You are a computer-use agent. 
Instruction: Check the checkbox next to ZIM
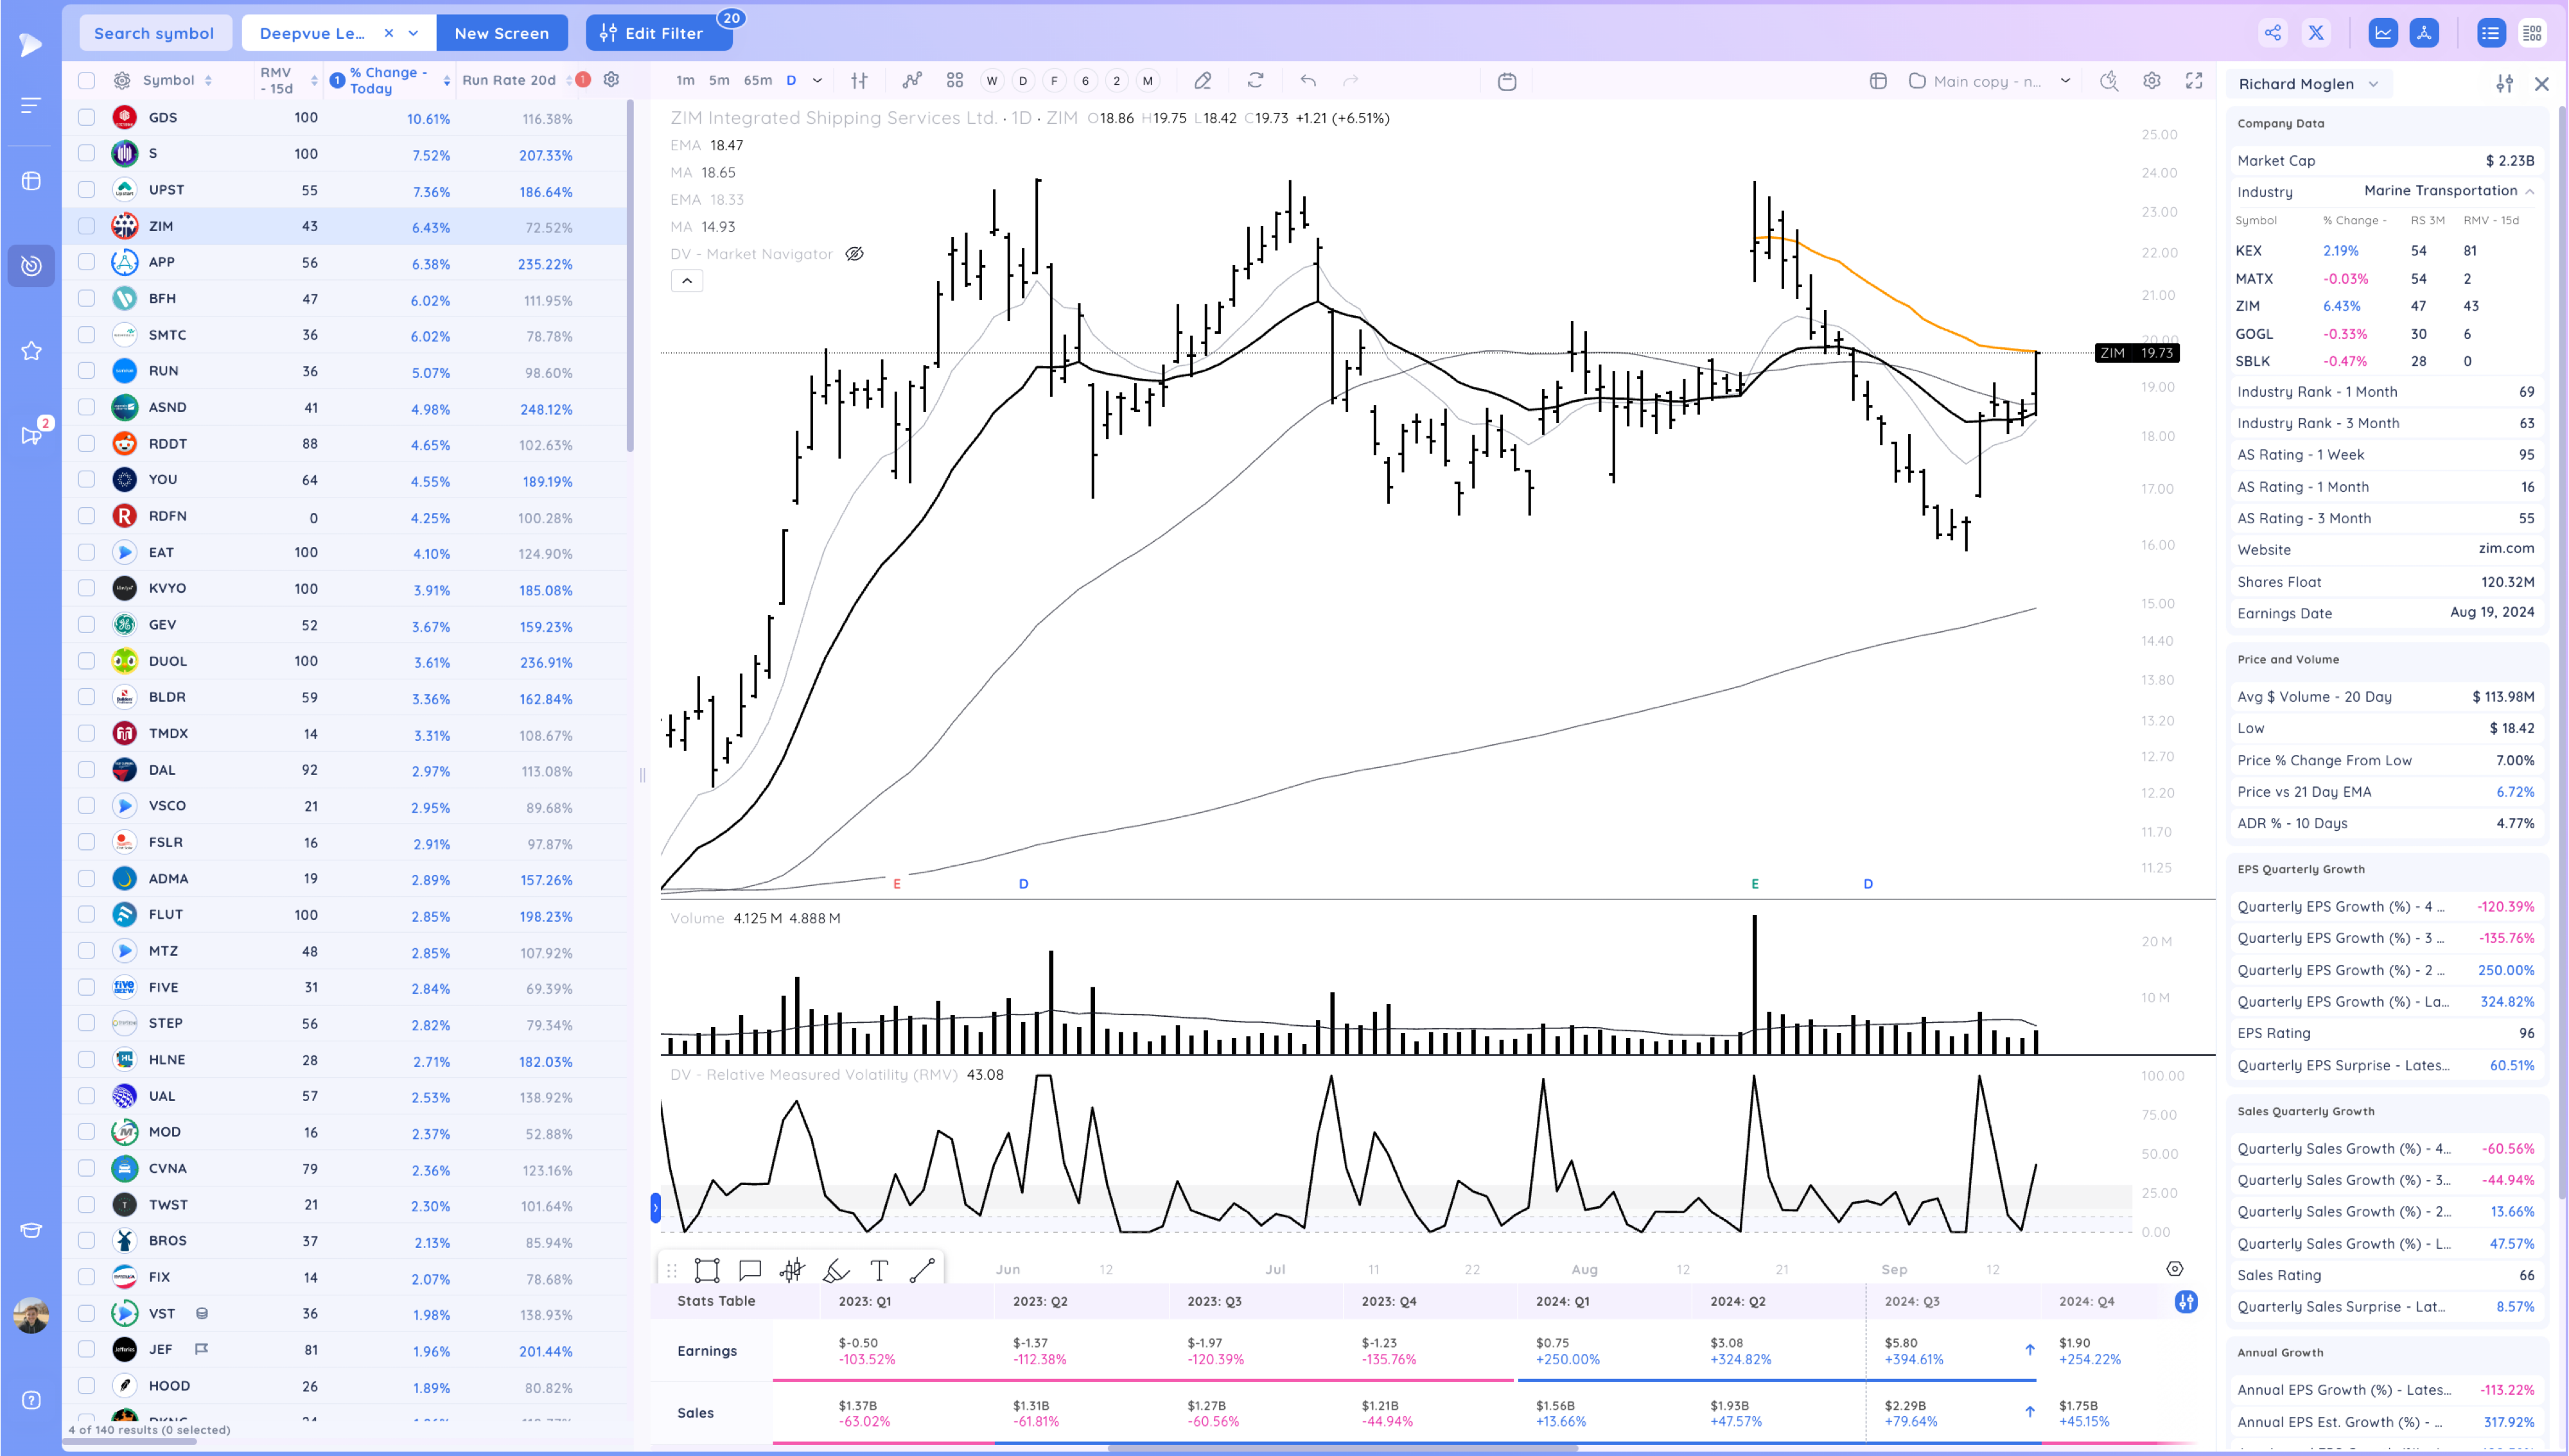click(87, 226)
